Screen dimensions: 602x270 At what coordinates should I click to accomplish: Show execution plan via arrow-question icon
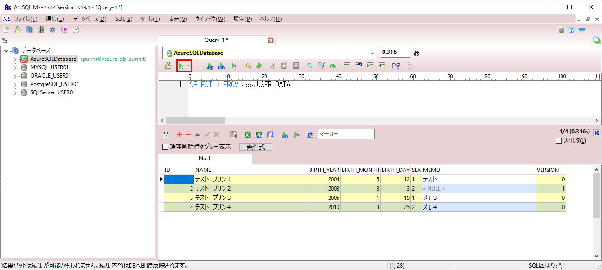(x=234, y=66)
